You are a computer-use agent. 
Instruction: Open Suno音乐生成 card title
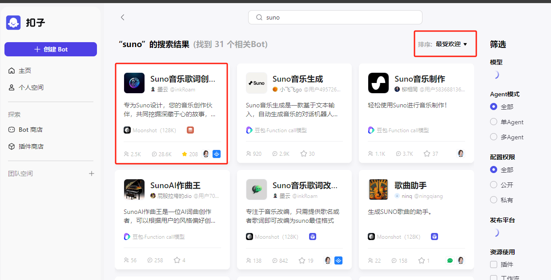click(298, 79)
